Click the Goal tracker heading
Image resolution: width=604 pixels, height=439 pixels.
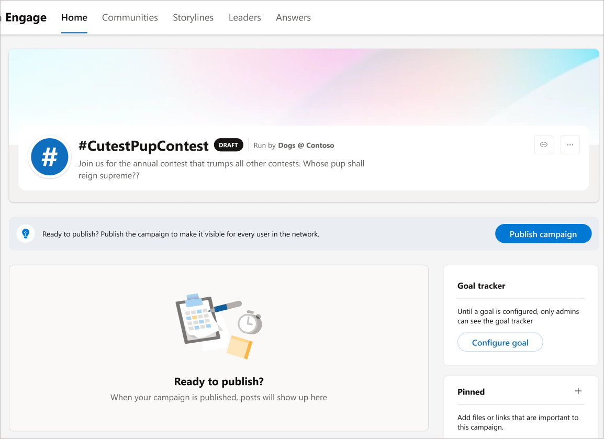[x=482, y=286]
